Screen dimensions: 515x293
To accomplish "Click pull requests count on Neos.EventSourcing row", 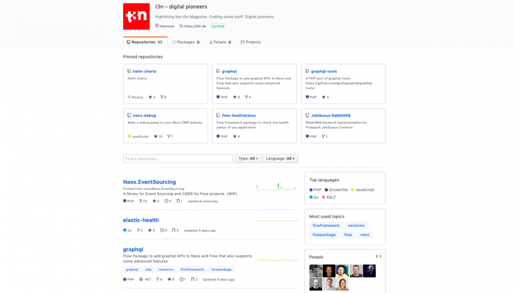I will (179, 201).
